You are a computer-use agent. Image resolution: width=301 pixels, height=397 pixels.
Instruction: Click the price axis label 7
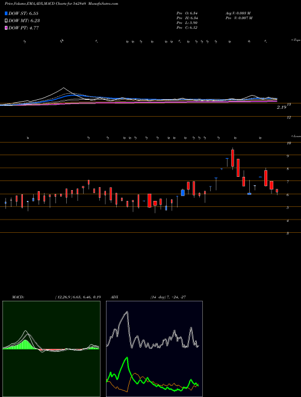pyautogui.click(x=288, y=182)
